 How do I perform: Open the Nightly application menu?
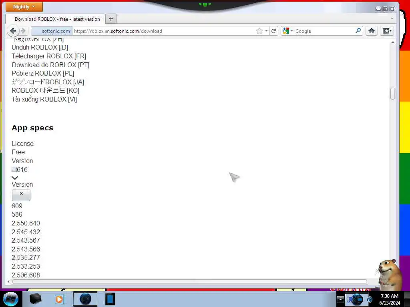[24, 7]
